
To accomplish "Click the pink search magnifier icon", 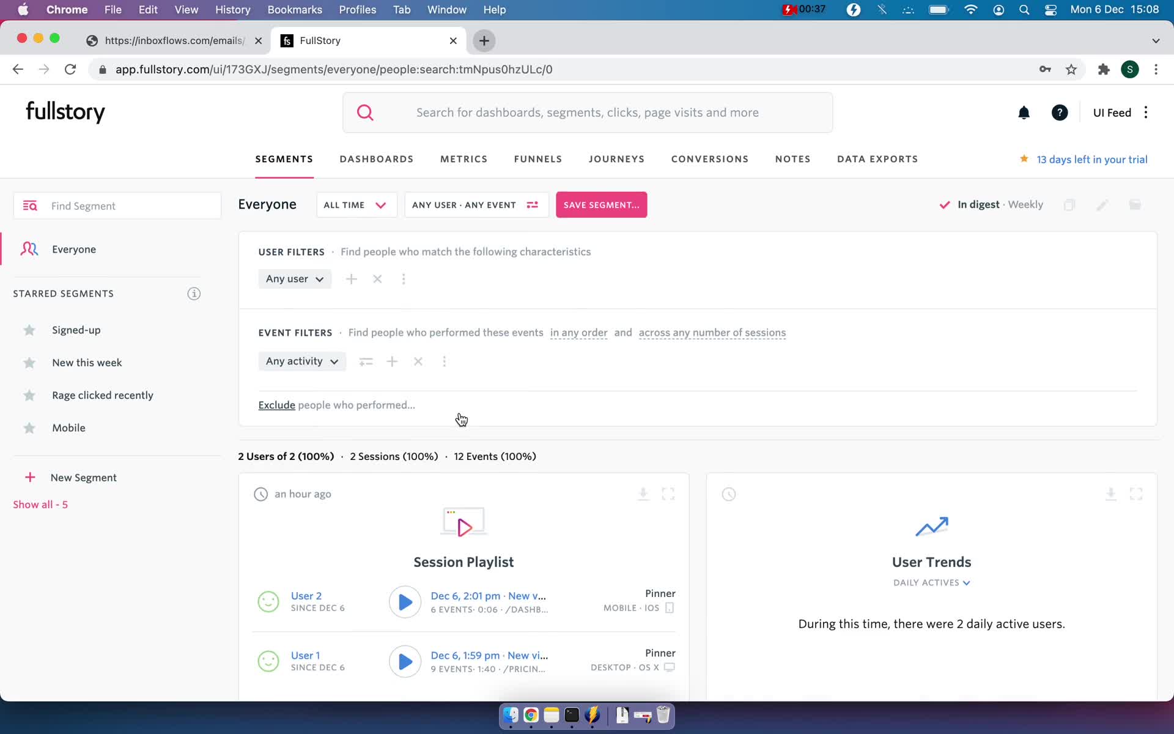I will pyautogui.click(x=365, y=113).
